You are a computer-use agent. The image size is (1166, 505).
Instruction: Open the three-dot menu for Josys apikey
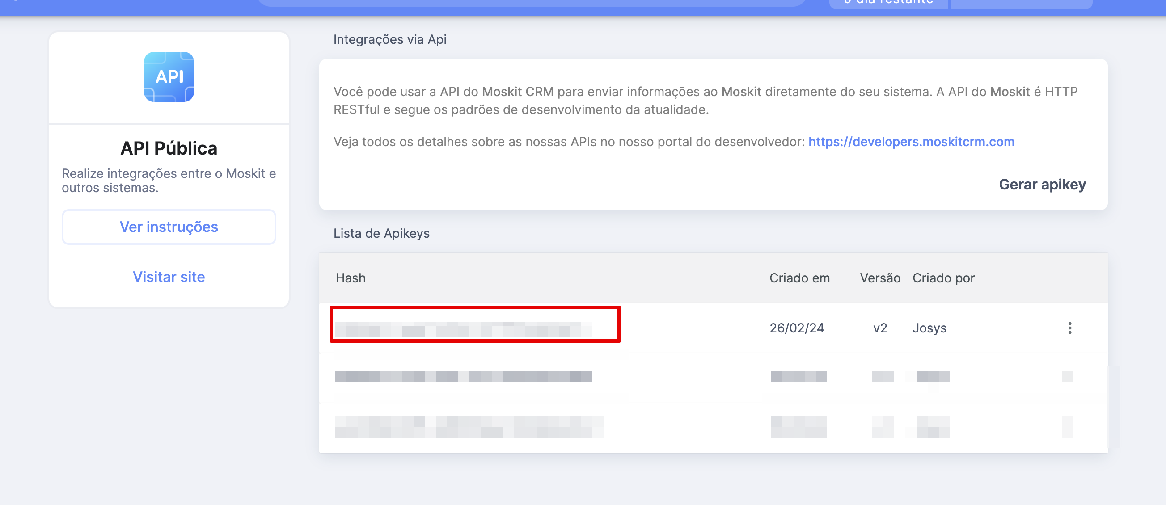click(x=1069, y=328)
